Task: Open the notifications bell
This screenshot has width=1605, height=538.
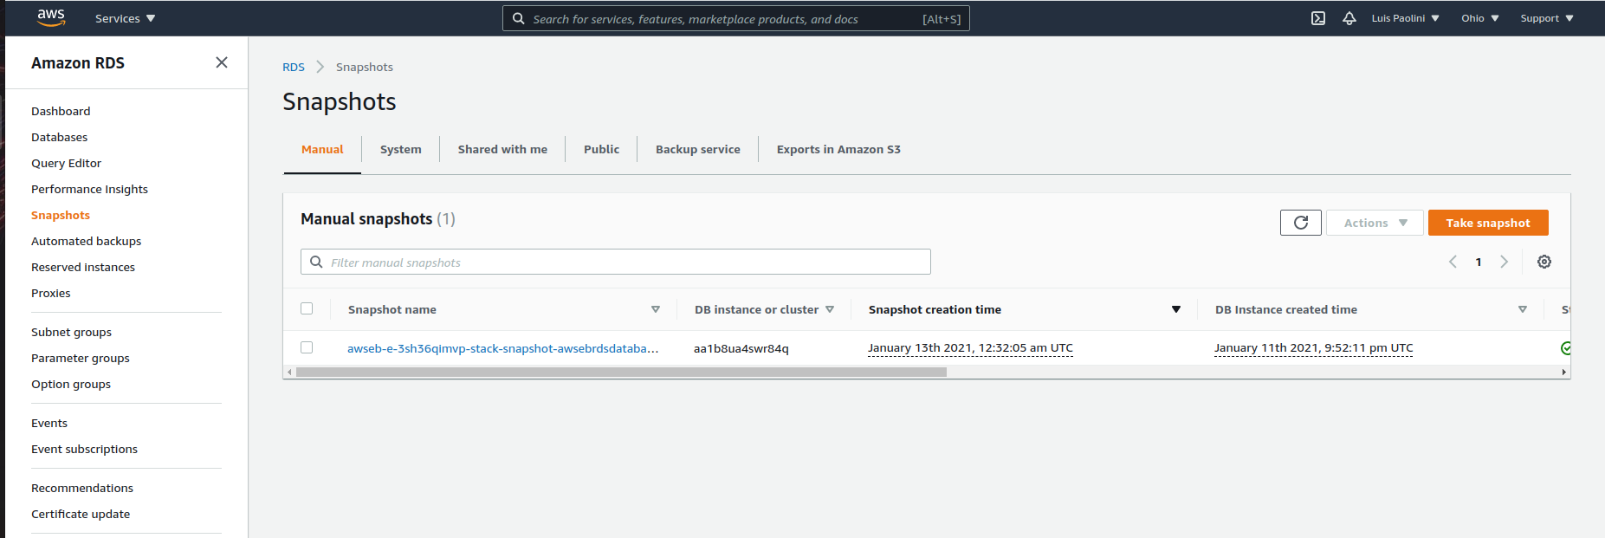Action: pos(1349,18)
